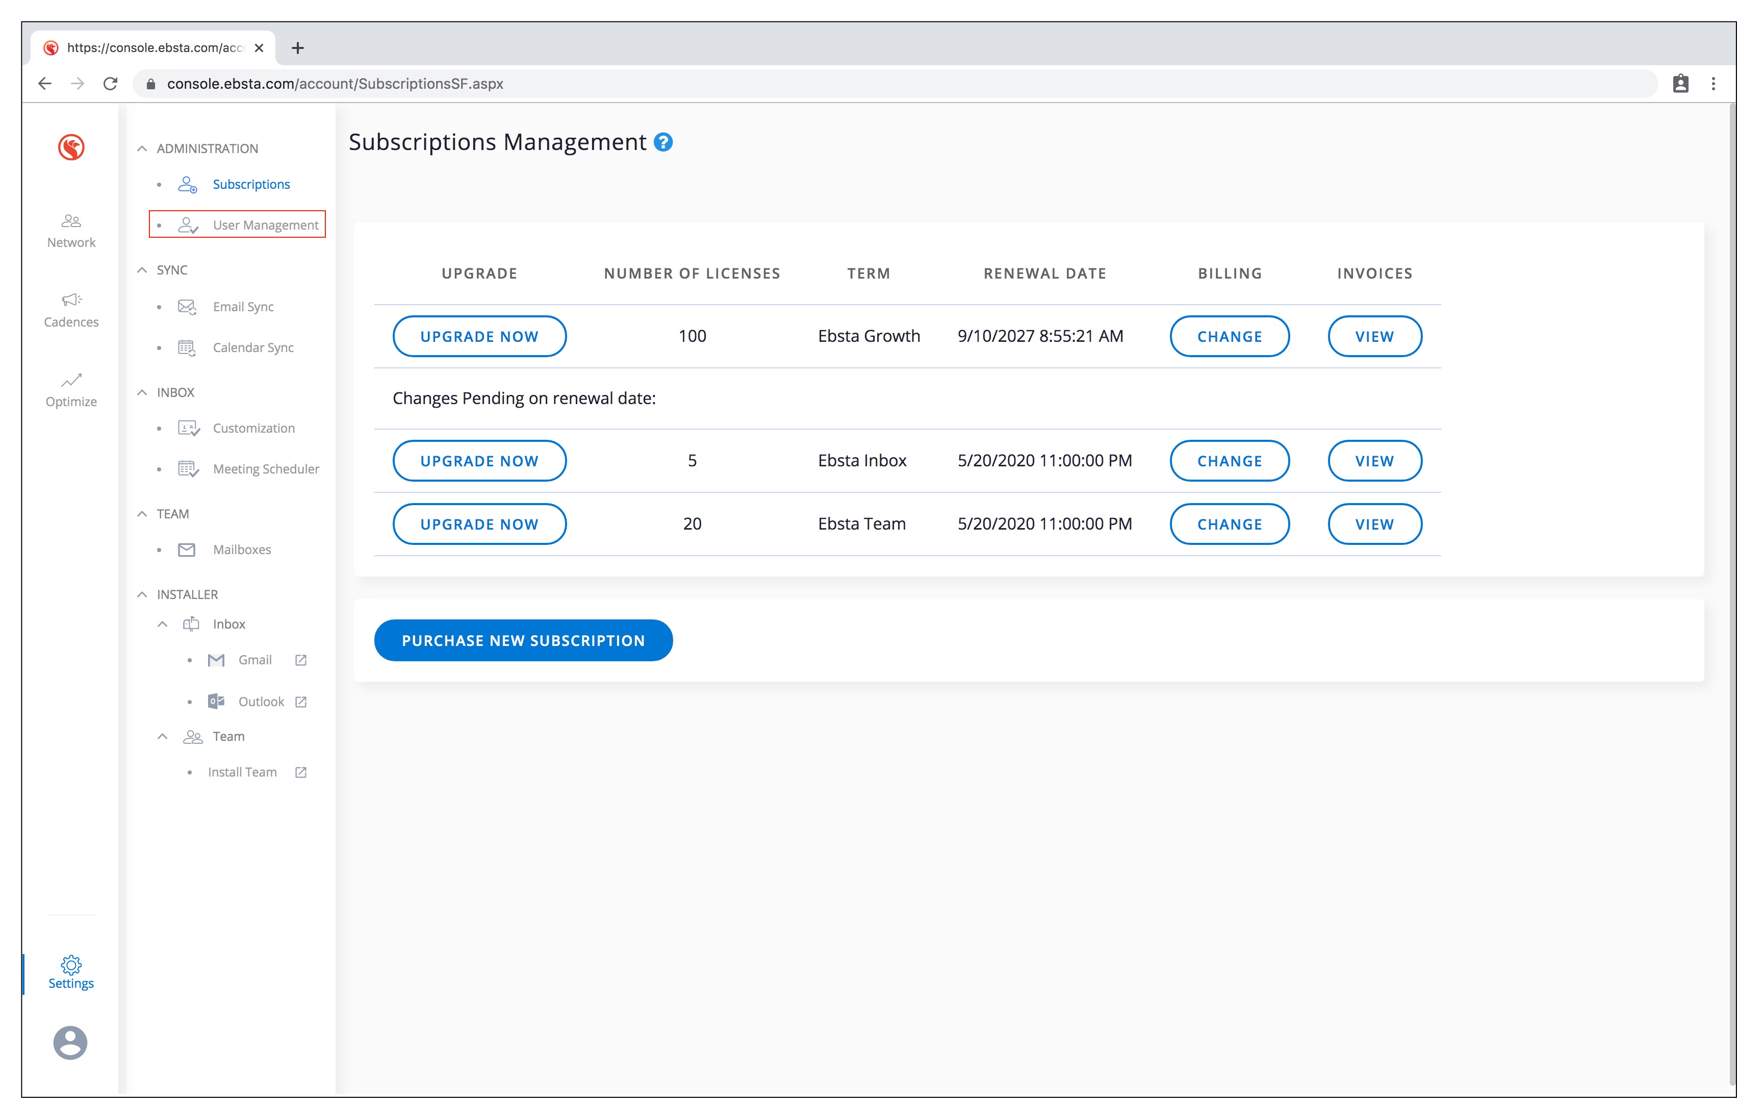Open Cadences megaphone icon
Image resolution: width=1737 pixels, height=1098 pixels.
[x=71, y=300]
